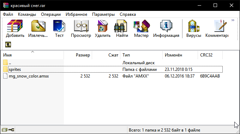Click the key password status bar icon
The height and width of the screenshot is (134, 240).
11,130
